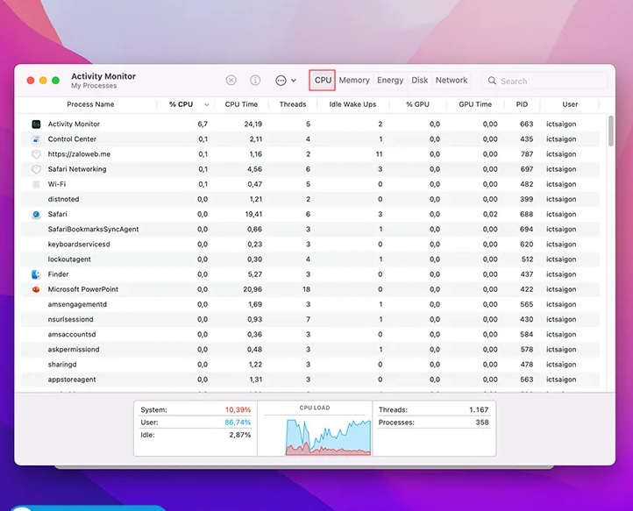633x511 pixels.
Task: Click the Threads count 1.167
Action: click(479, 409)
